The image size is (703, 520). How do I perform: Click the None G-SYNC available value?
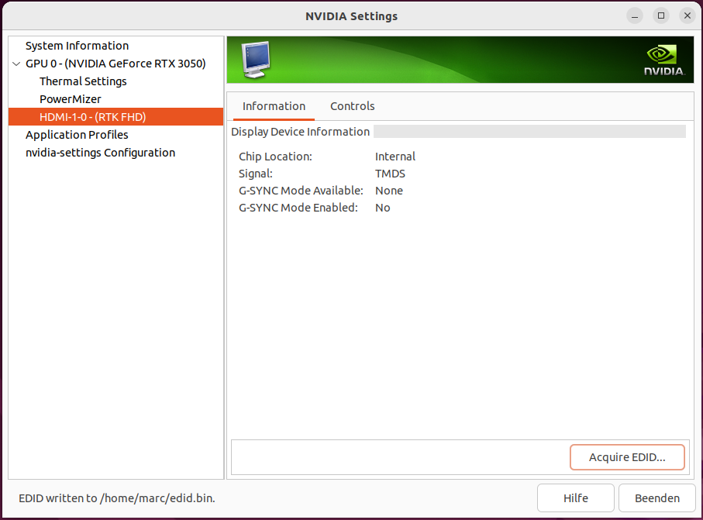(389, 191)
